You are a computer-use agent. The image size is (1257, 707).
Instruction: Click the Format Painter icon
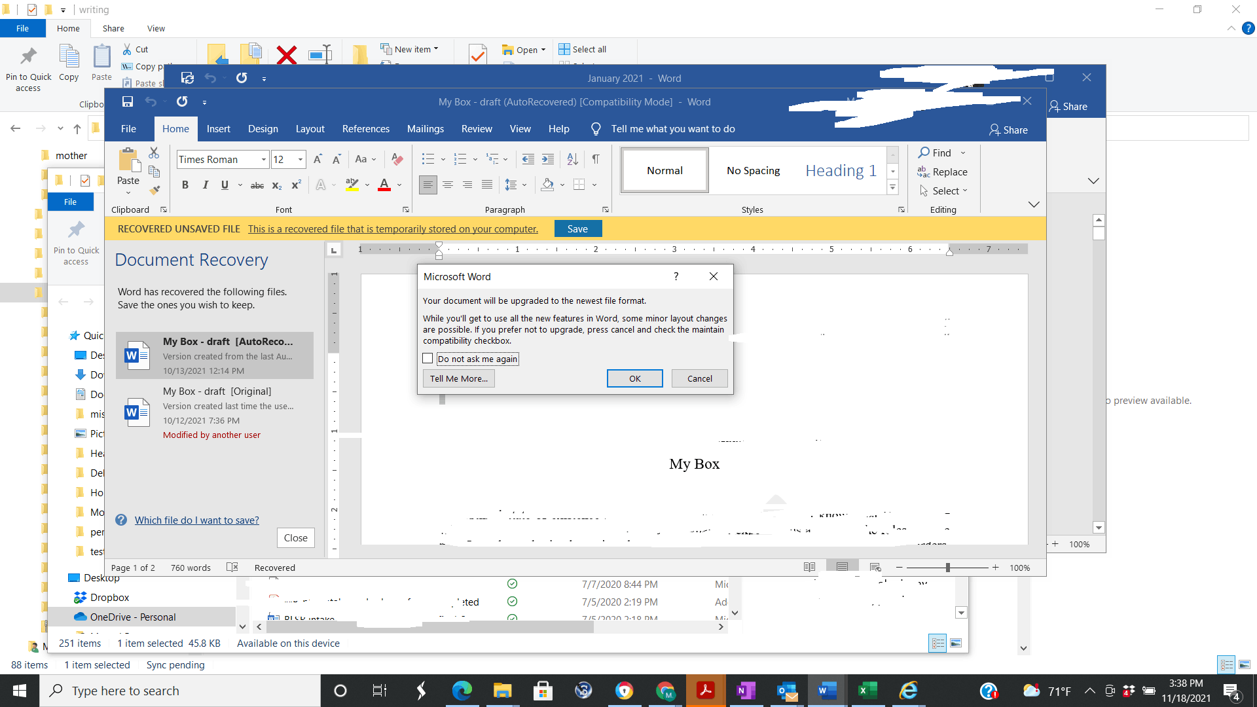point(155,190)
